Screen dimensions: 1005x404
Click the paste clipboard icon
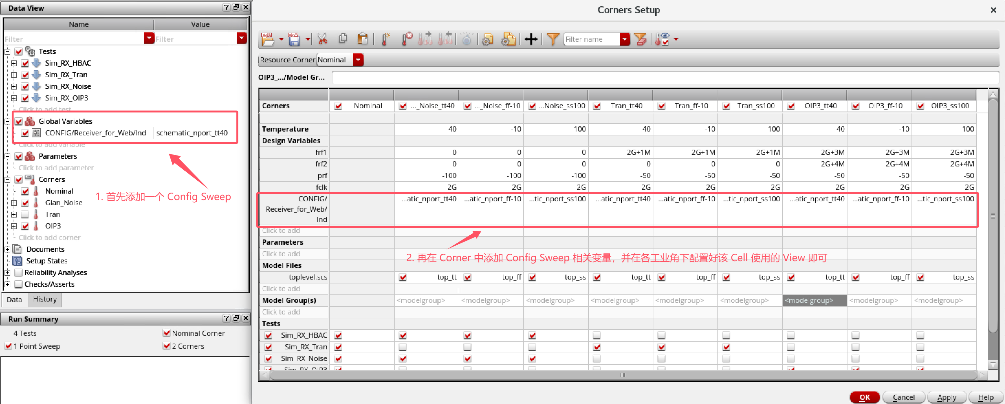pyautogui.click(x=362, y=39)
